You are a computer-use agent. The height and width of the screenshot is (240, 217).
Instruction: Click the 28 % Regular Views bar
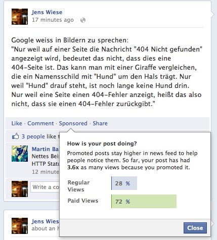coord(124,183)
